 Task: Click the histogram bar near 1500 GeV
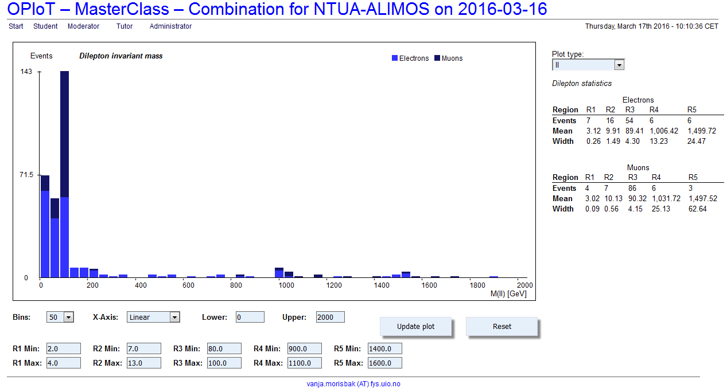406,275
